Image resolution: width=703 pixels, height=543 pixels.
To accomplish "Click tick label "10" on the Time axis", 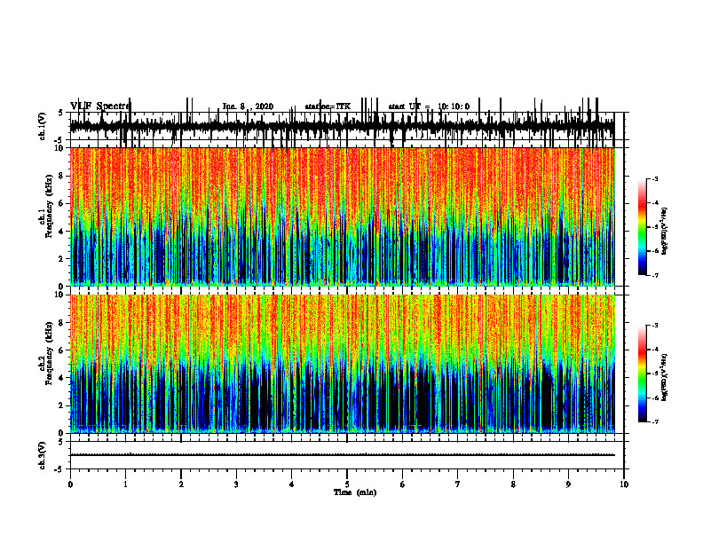I will click(x=624, y=484).
